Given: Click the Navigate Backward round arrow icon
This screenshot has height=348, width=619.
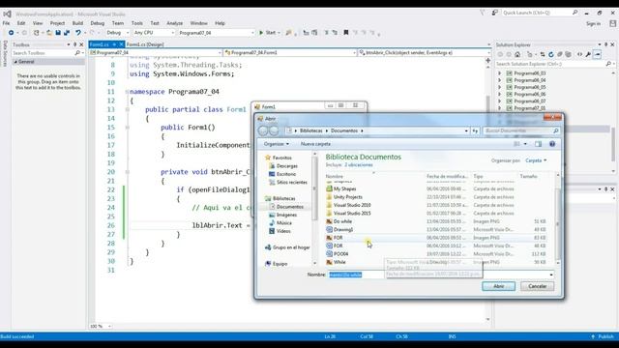Looking at the screenshot, I should [x=11, y=33].
